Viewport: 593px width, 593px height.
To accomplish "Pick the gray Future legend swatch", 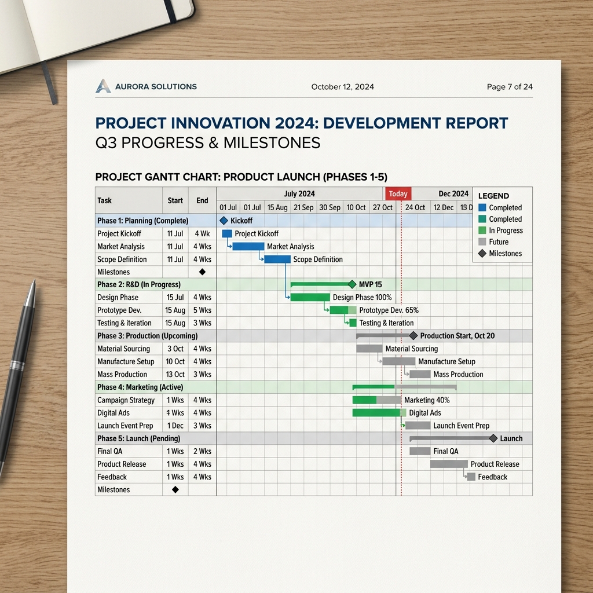I will [482, 241].
